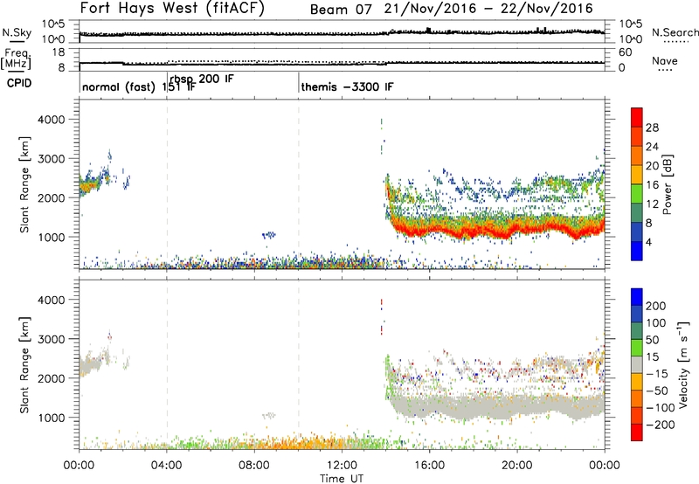Viewport: 699px width, 484px height.
Task: Select the date range '21/Nov/2016 - 22/Nov/2016'
Action: (x=488, y=9)
